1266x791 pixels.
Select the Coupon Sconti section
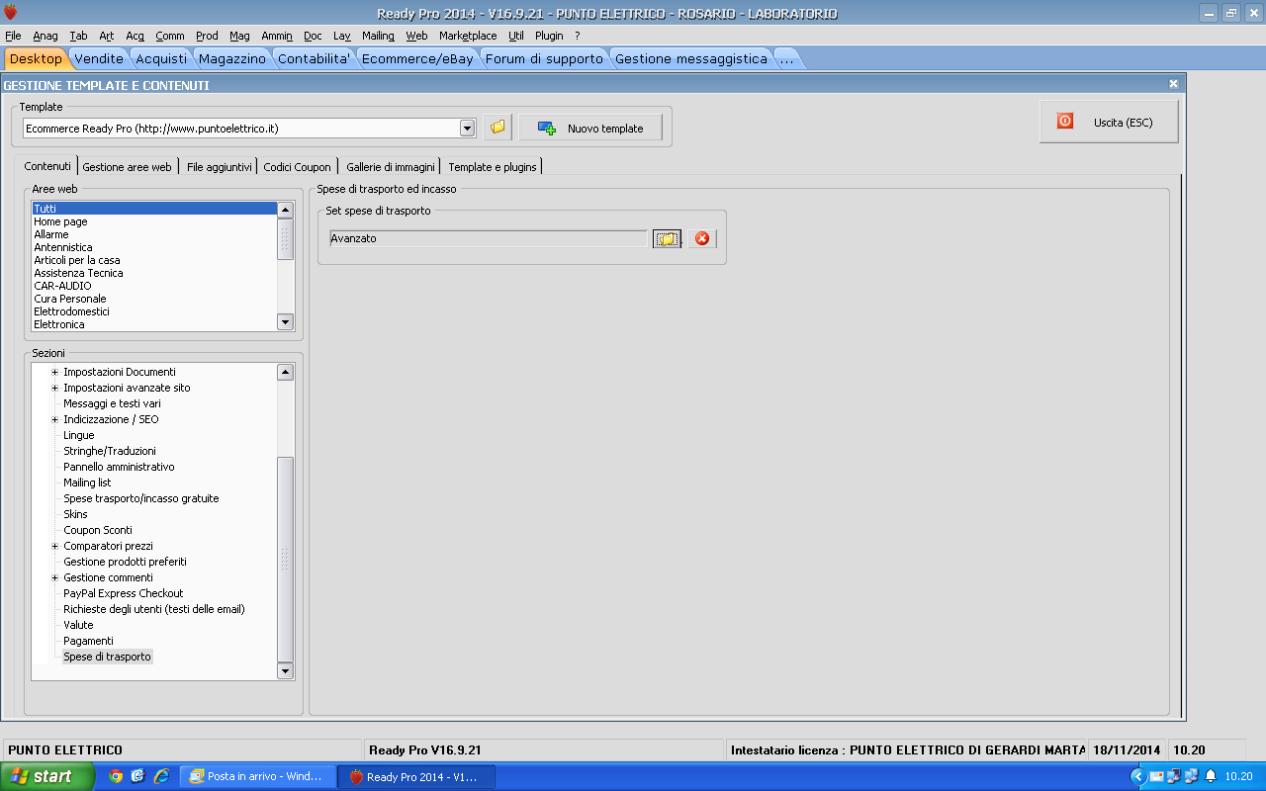(x=98, y=530)
